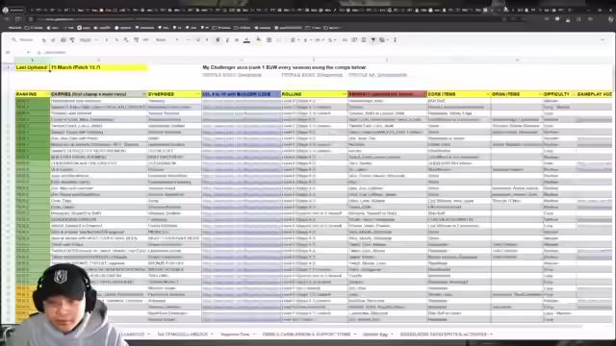Undo the last spreadsheet action
The width and height of the screenshot is (616, 346).
[x=43, y=40]
